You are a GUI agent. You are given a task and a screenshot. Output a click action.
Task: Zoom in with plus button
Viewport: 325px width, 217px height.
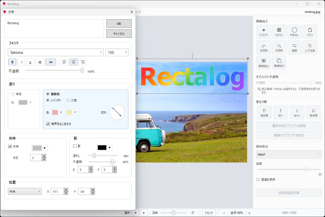(x=249, y=213)
